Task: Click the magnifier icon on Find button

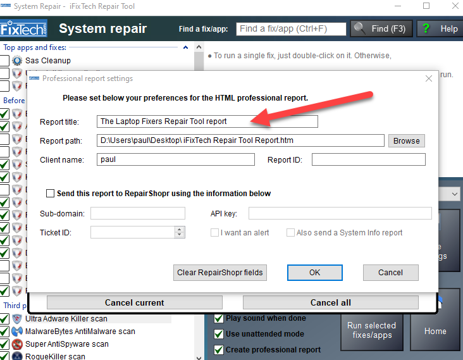Action: pyautogui.click(x=359, y=28)
